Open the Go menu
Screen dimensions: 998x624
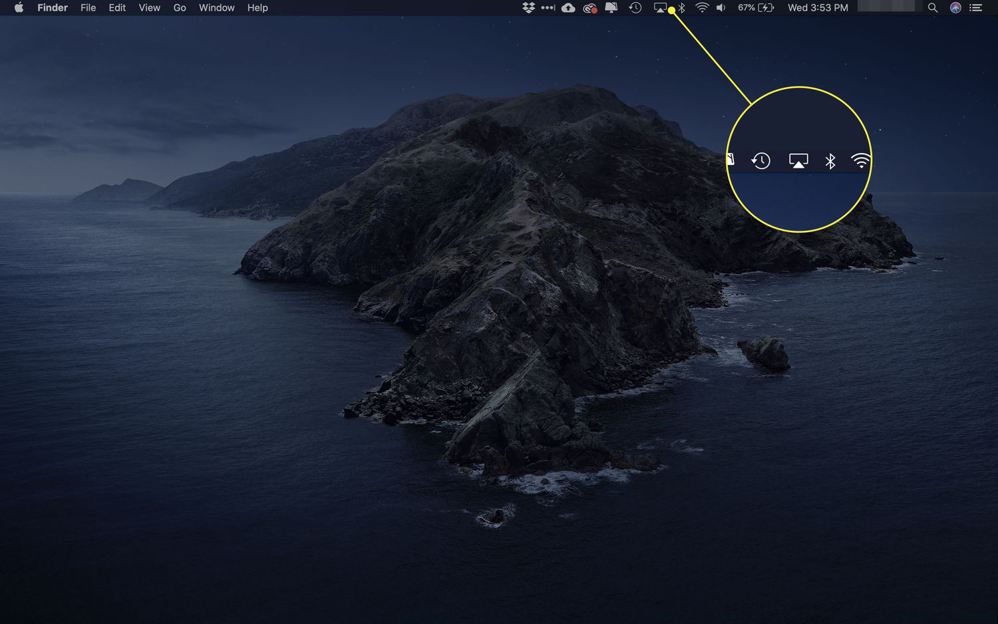coord(180,8)
